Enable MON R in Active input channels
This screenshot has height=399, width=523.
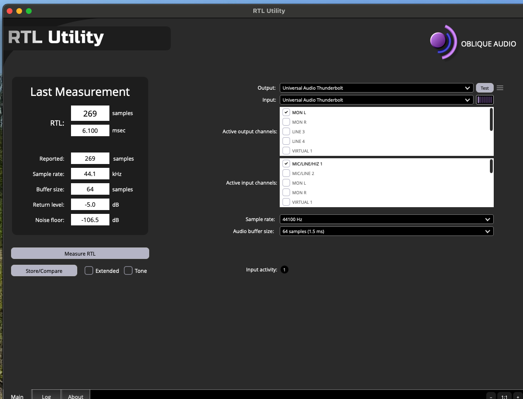click(x=286, y=193)
